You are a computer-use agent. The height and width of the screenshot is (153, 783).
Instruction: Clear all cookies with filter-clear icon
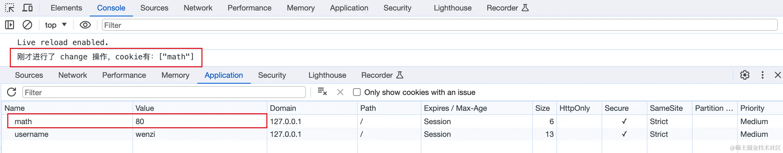pos(322,92)
